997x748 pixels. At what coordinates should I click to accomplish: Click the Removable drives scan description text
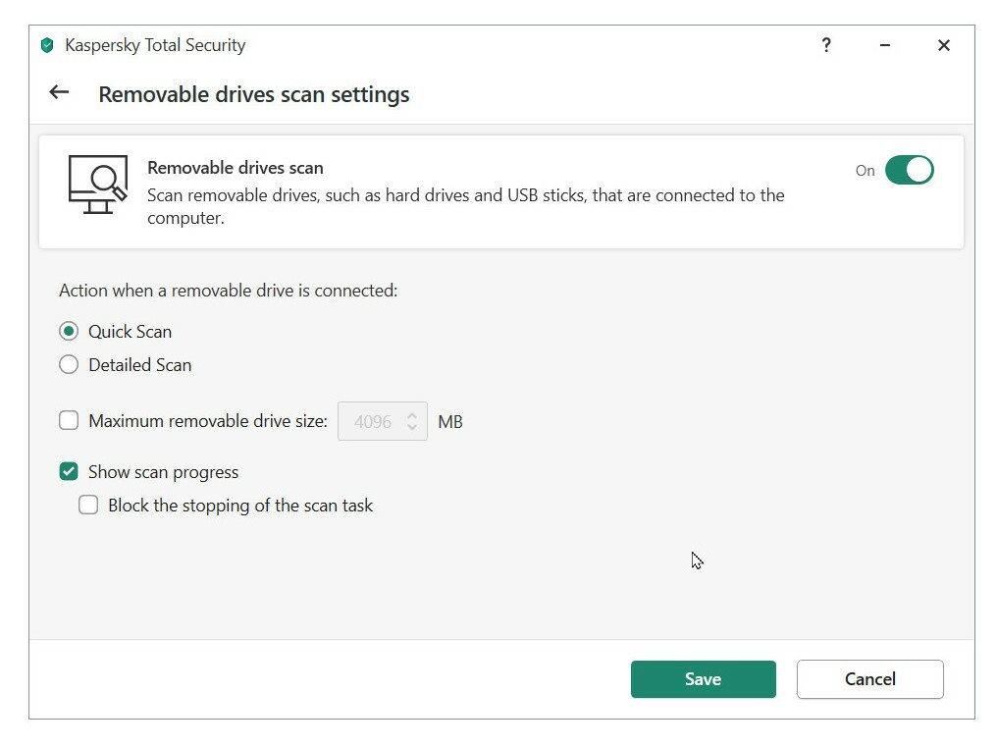point(465,206)
